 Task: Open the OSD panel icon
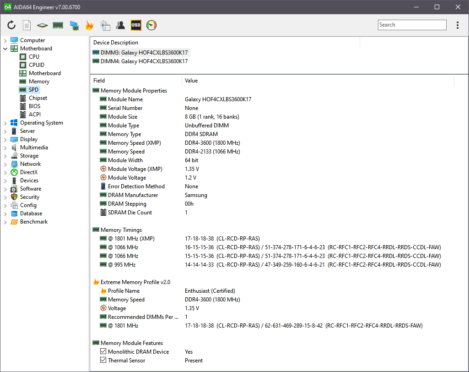tap(136, 25)
